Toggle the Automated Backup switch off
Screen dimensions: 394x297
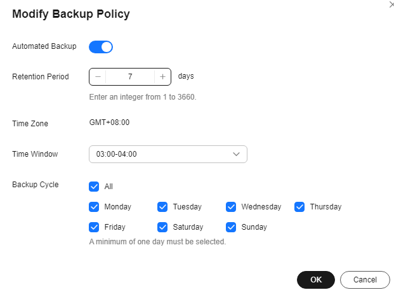click(101, 46)
